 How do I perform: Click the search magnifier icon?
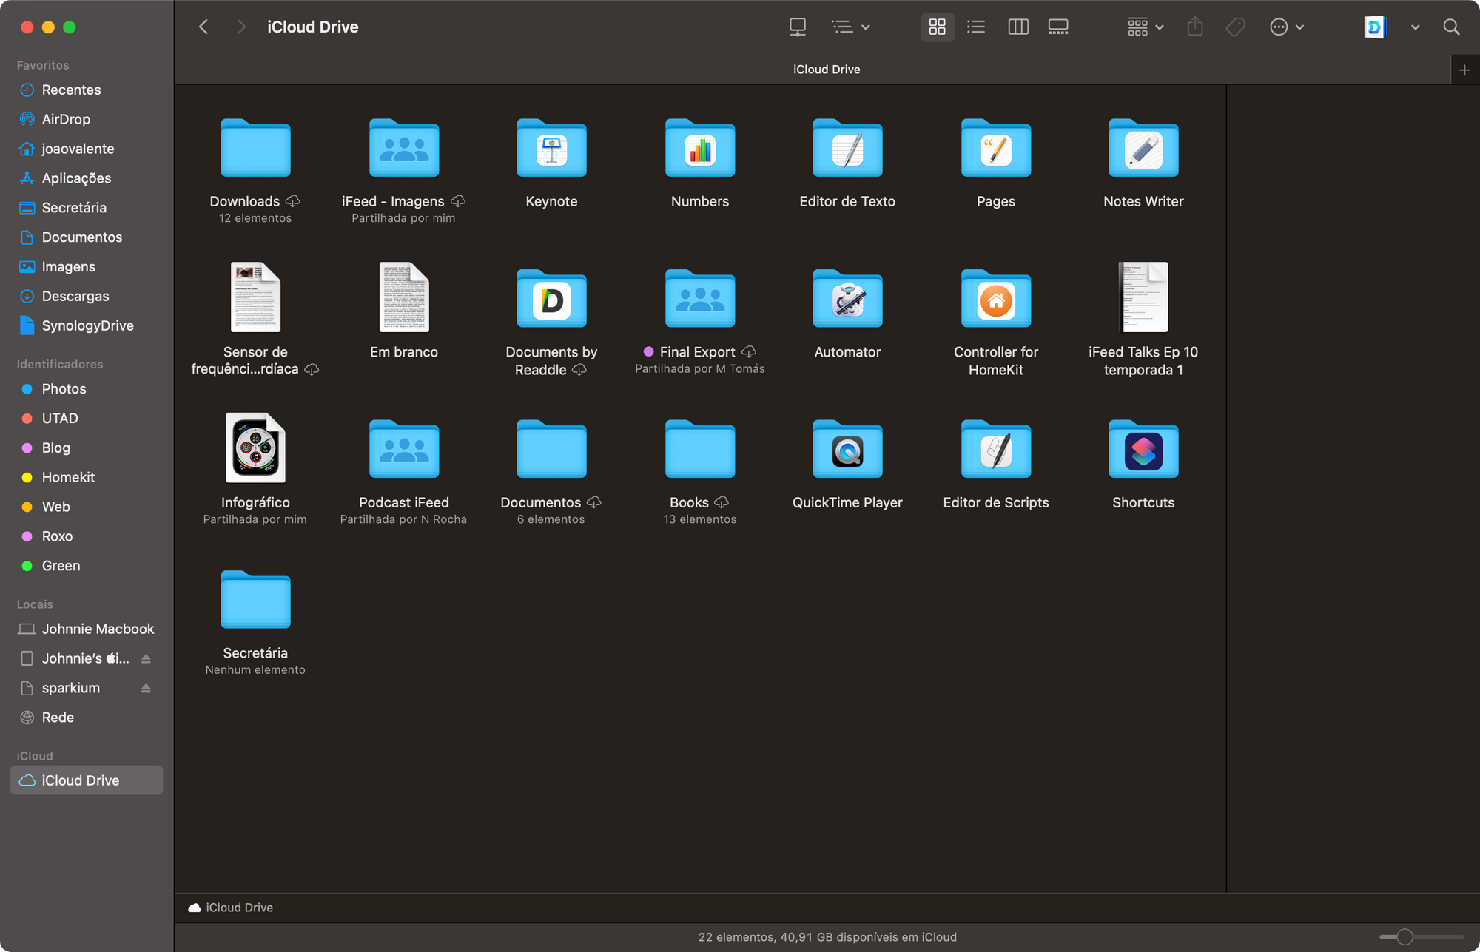point(1451,27)
